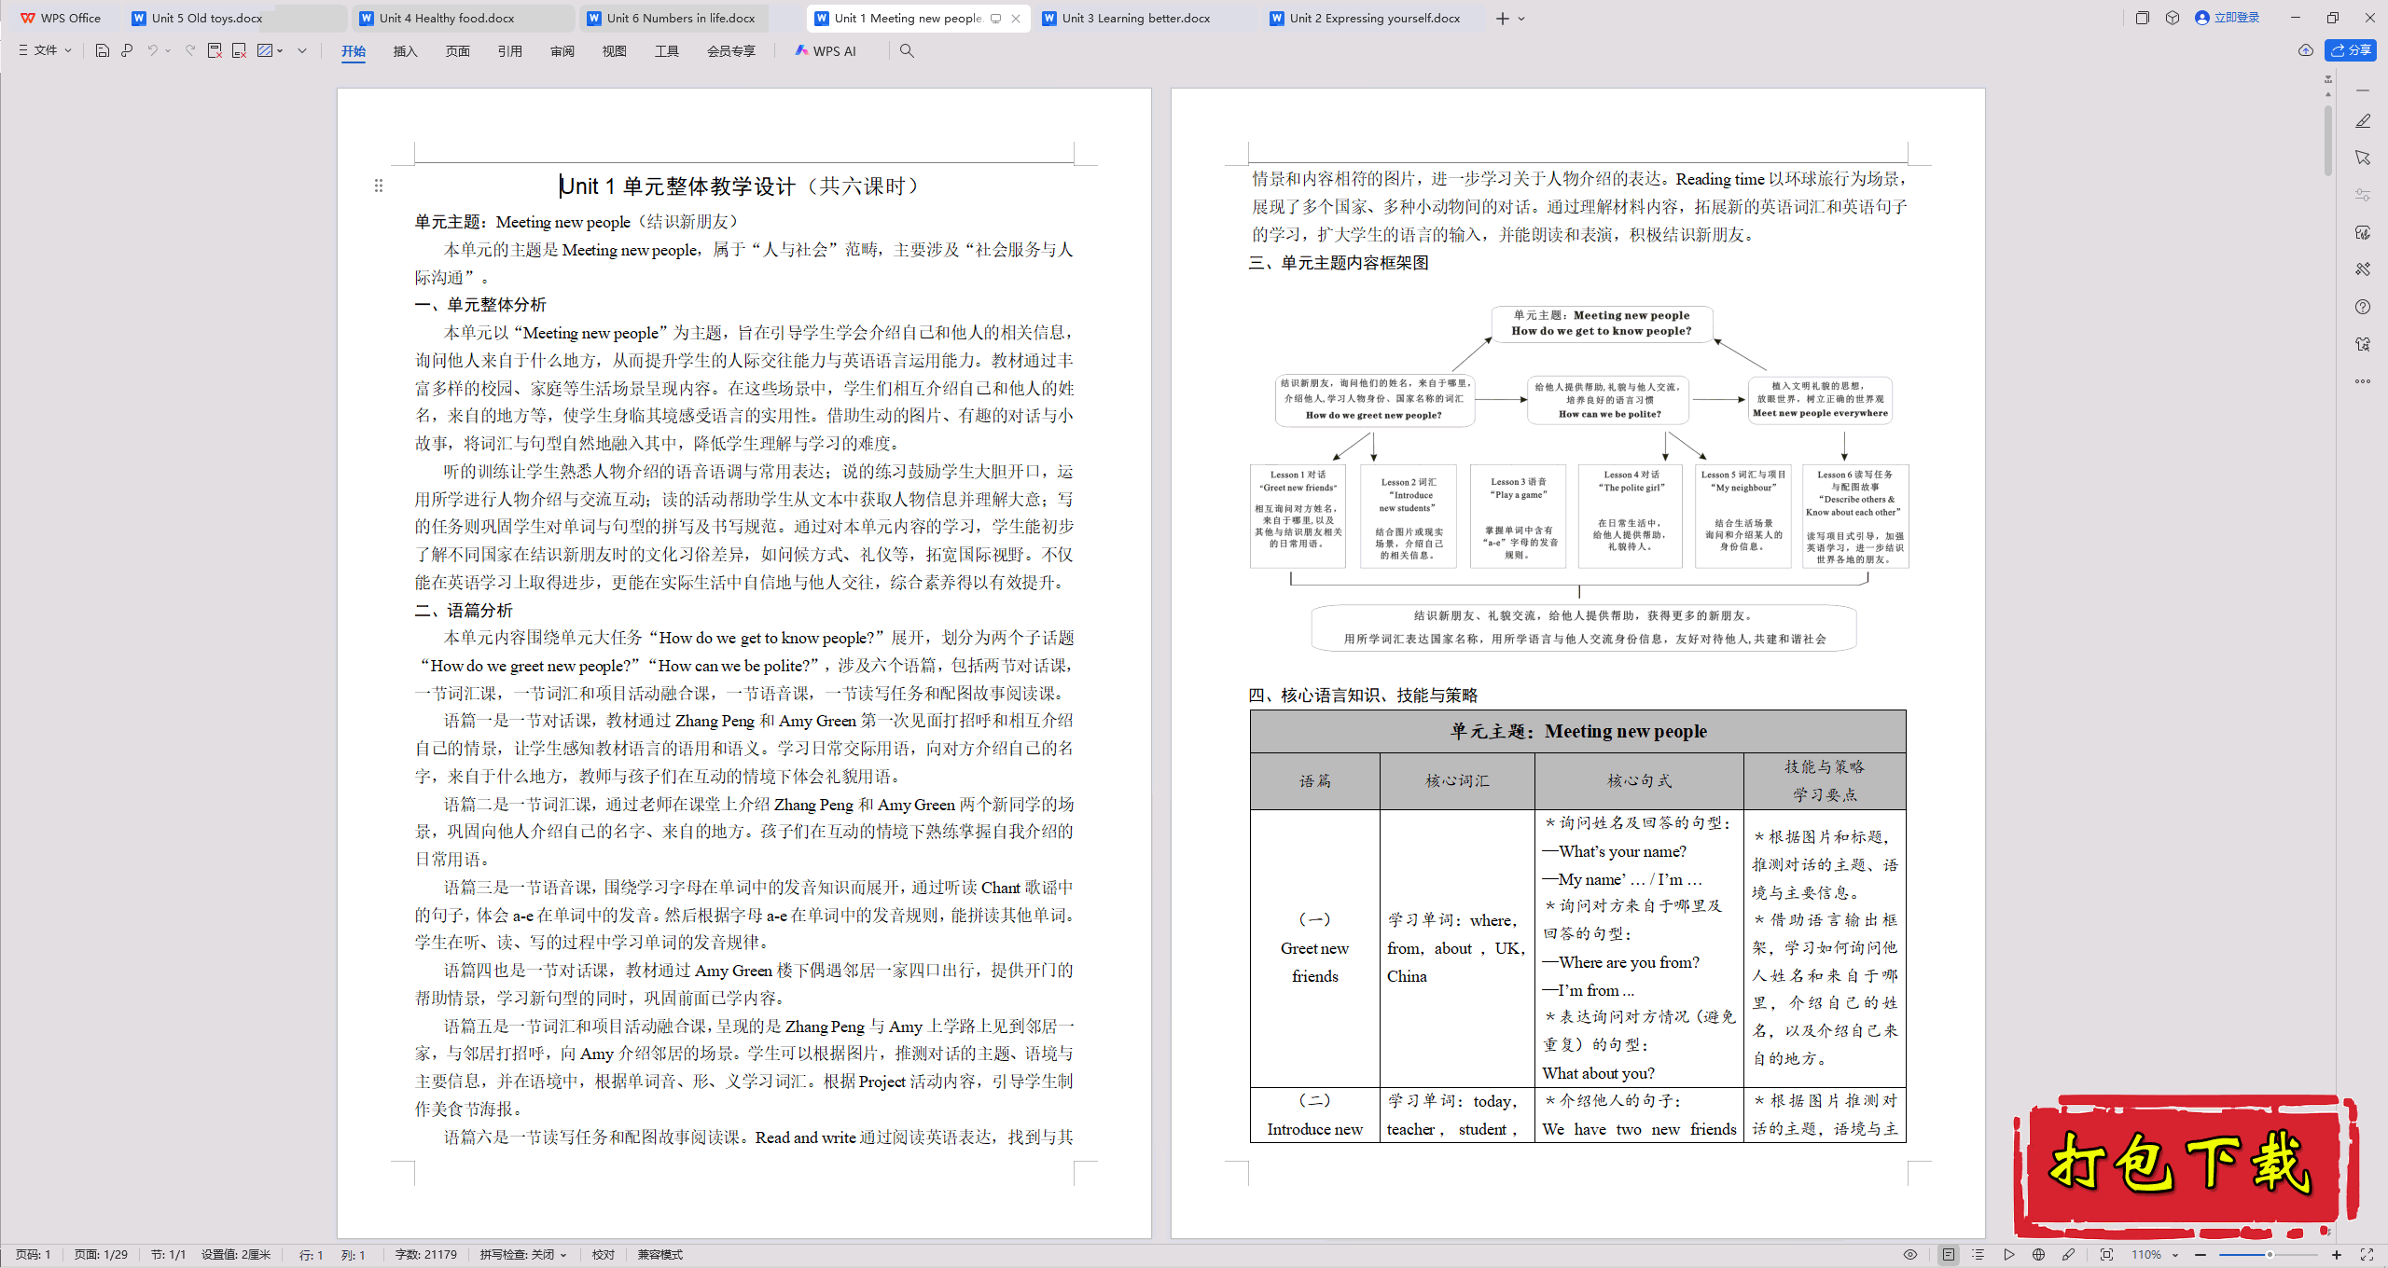Toggle the eye protection mode icon

tap(1910, 1255)
